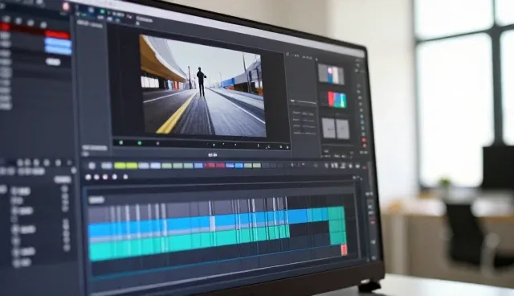Click the small white pill button in left panel

point(53,61)
